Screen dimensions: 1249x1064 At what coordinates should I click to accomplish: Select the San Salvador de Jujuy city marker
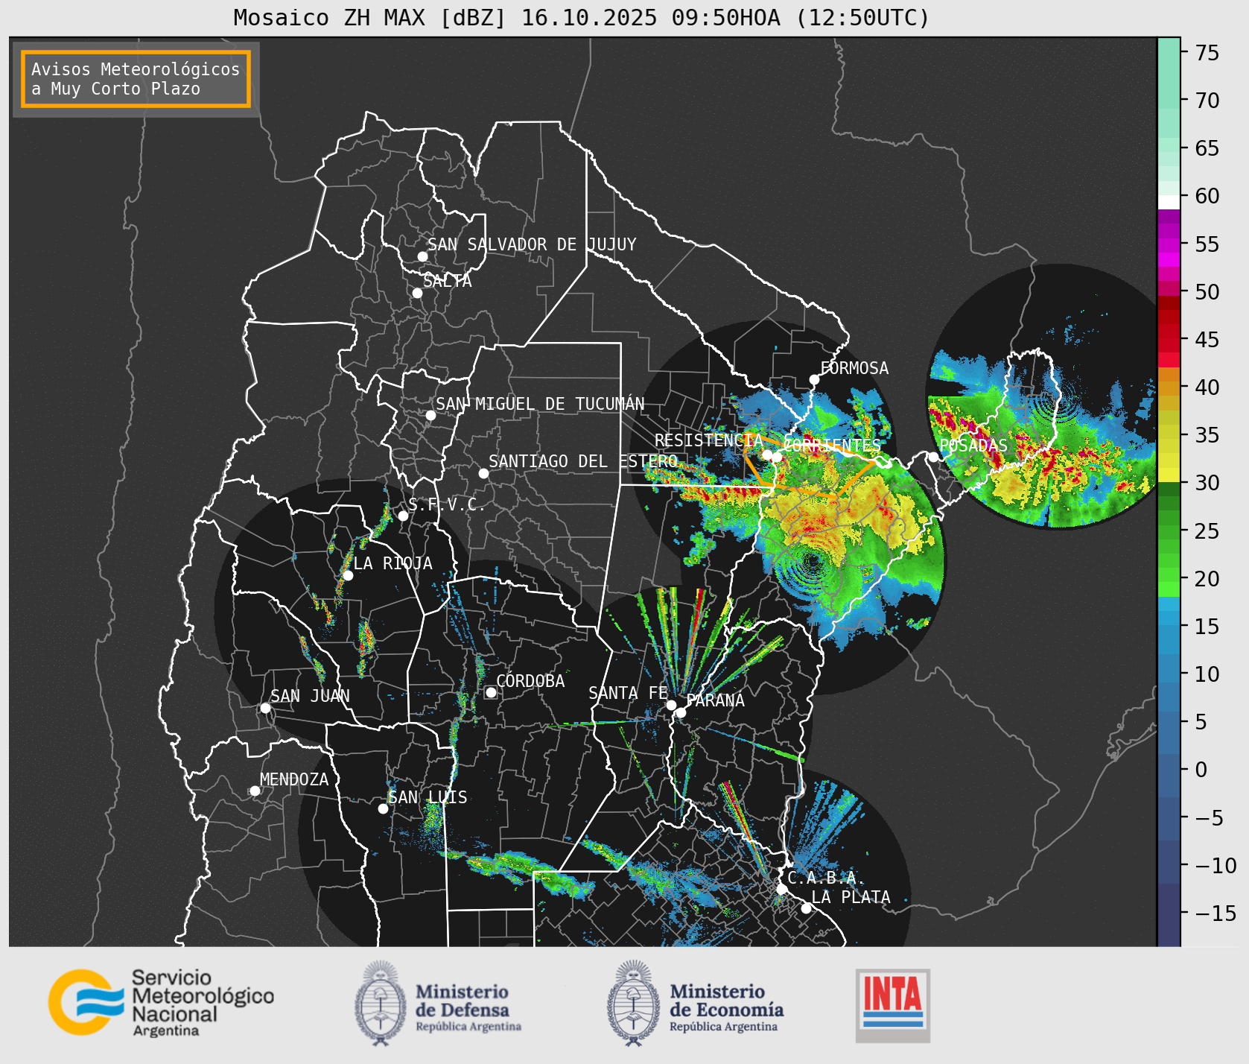coord(422,256)
